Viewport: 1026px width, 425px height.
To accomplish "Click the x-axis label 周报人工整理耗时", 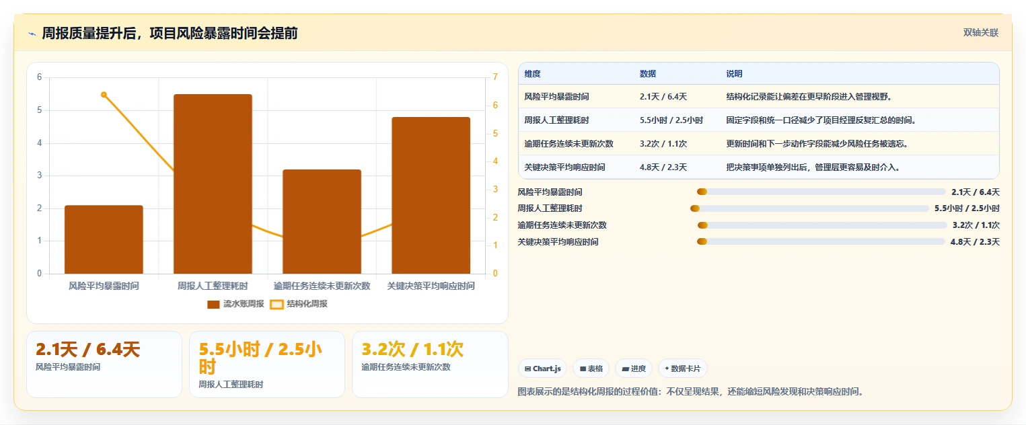I will point(213,286).
